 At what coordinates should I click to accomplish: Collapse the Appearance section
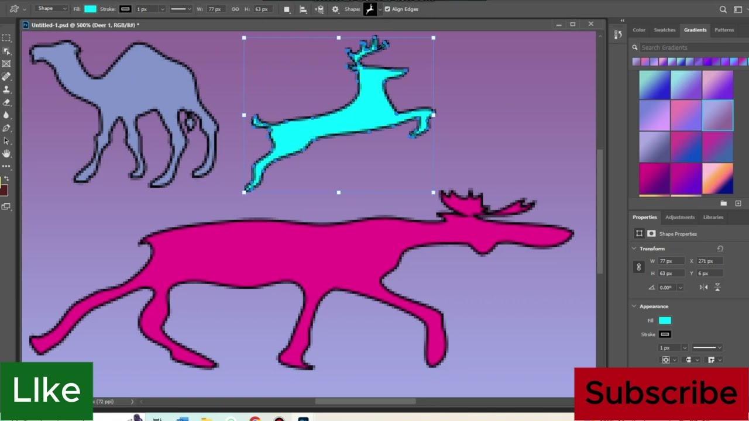point(634,306)
